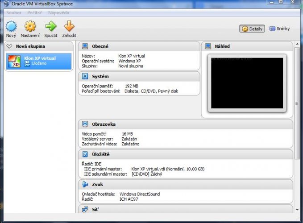Click the Náhled header title

(222, 46)
